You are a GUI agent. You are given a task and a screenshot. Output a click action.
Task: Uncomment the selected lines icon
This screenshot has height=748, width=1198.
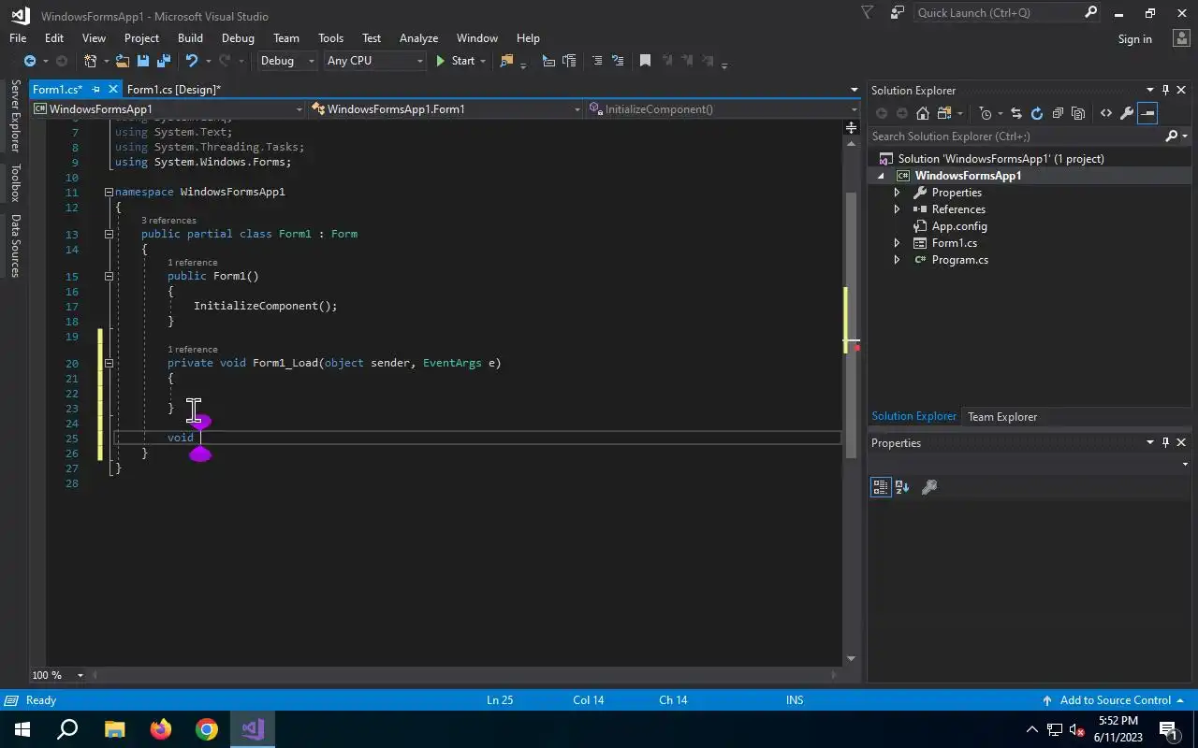click(x=618, y=61)
